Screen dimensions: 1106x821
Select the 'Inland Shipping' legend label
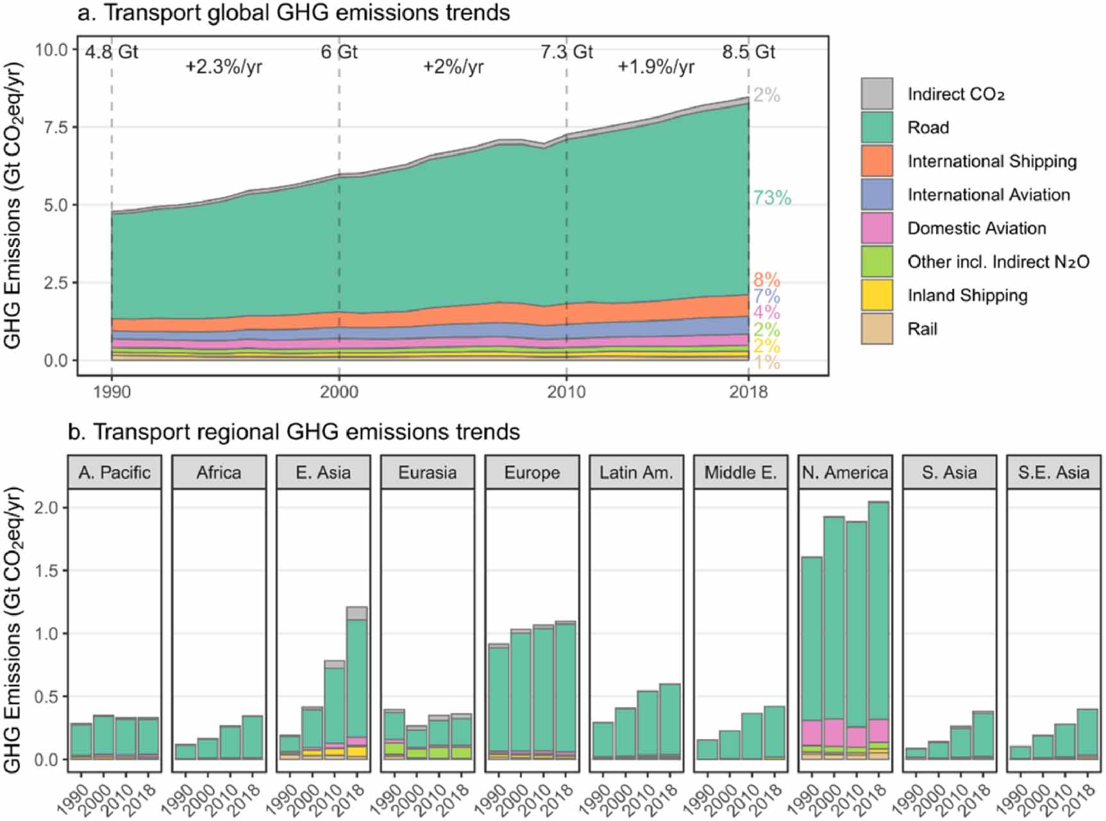coord(968,296)
